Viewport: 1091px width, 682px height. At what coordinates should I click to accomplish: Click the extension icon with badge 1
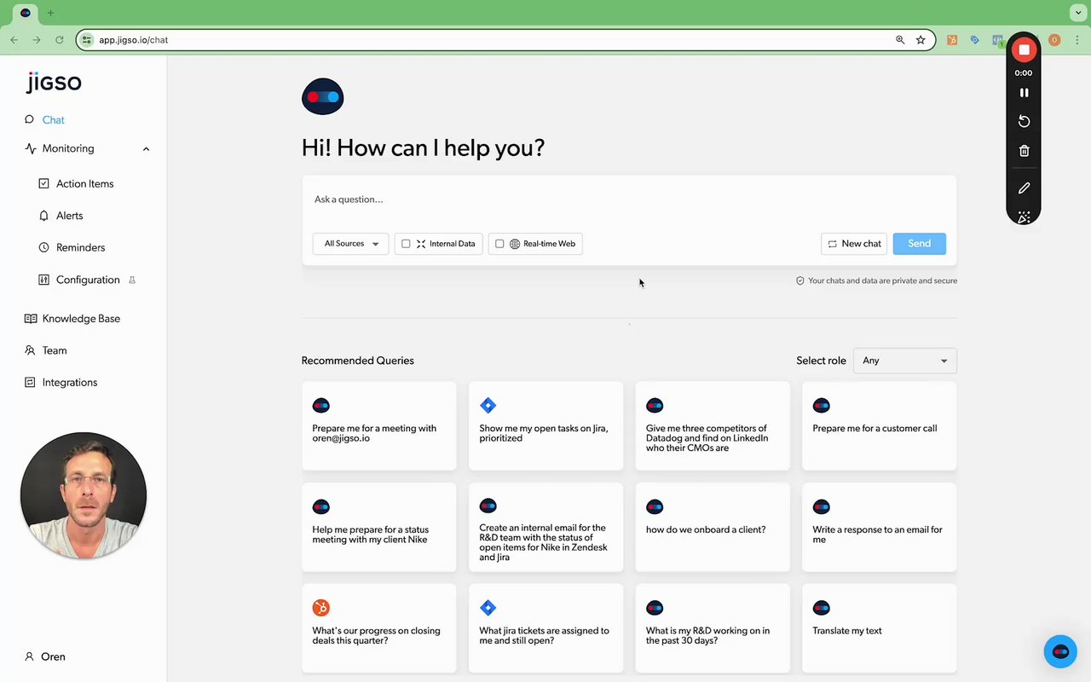pos(997,40)
